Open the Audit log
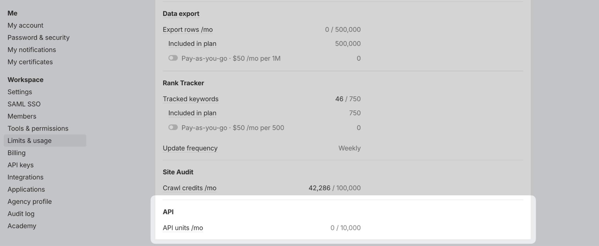 [x=20, y=214]
